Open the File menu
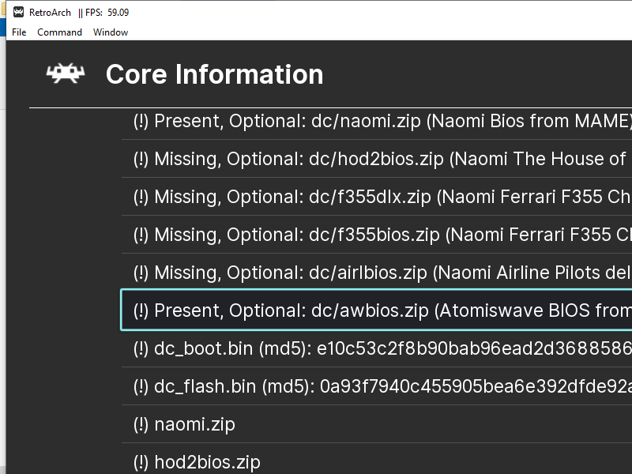 coord(19,32)
